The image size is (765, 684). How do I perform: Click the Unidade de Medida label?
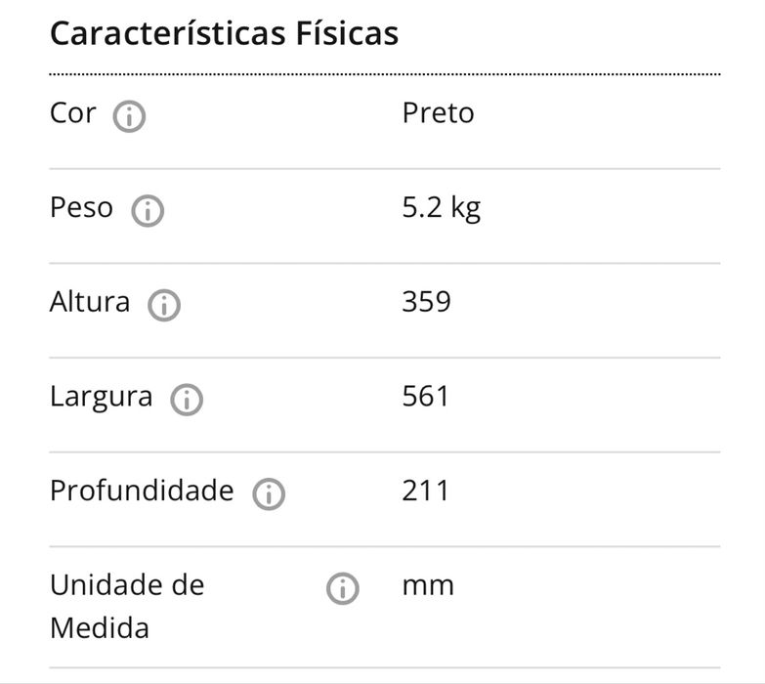coord(127,606)
